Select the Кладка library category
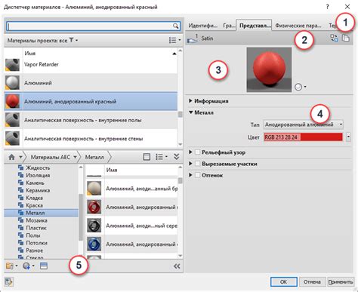 coord(34,198)
